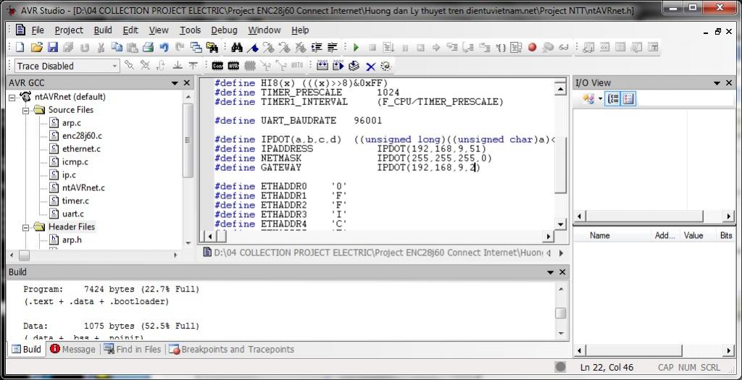Collapse the Source Files folder

pyautogui.click(x=25, y=110)
